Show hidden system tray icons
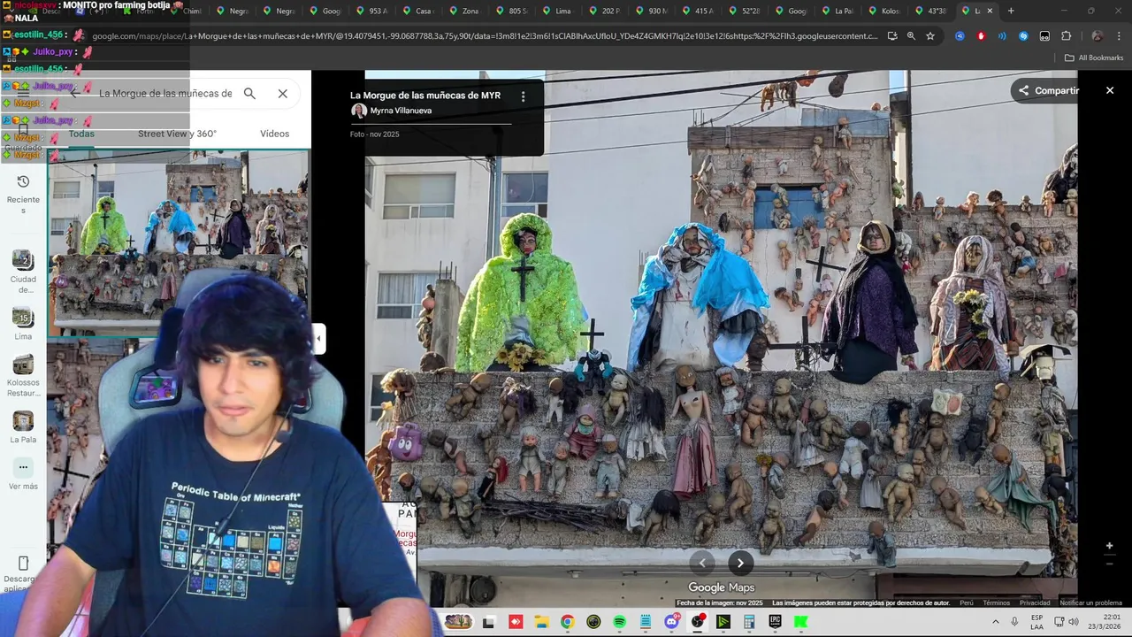The width and height of the screenshot is (1132, 637). [x=995, y=622]
